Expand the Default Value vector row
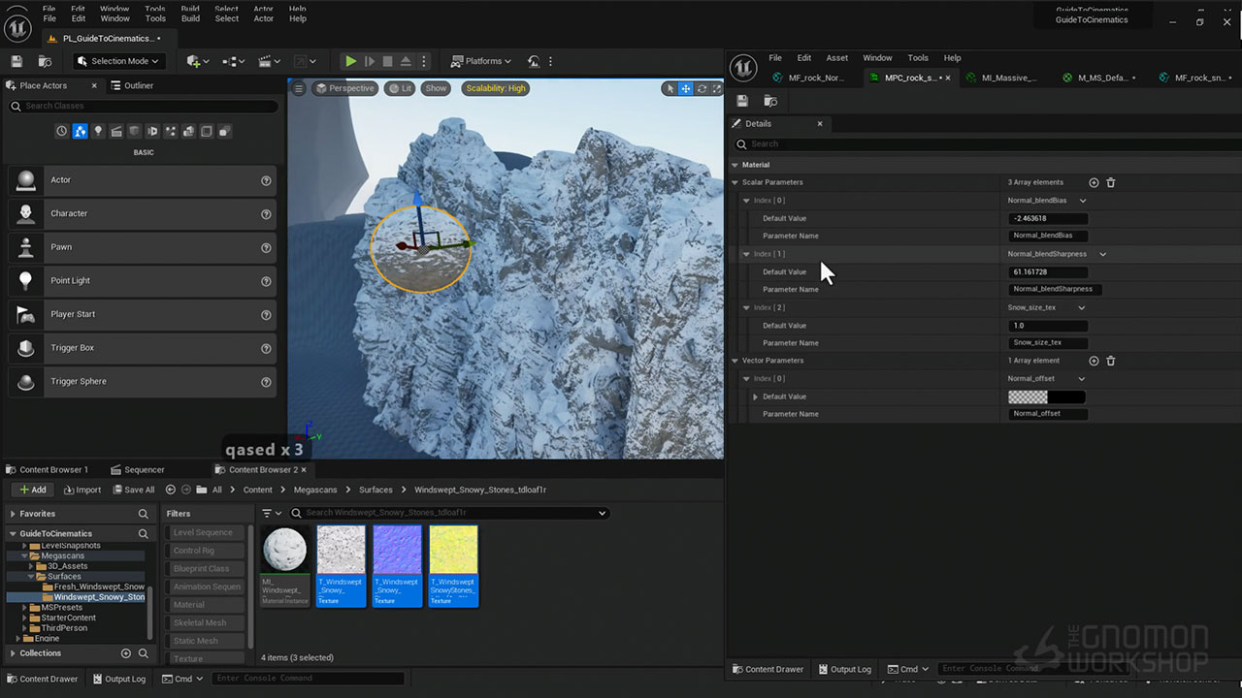This screenshot has height=698, width=1242. 756,397
